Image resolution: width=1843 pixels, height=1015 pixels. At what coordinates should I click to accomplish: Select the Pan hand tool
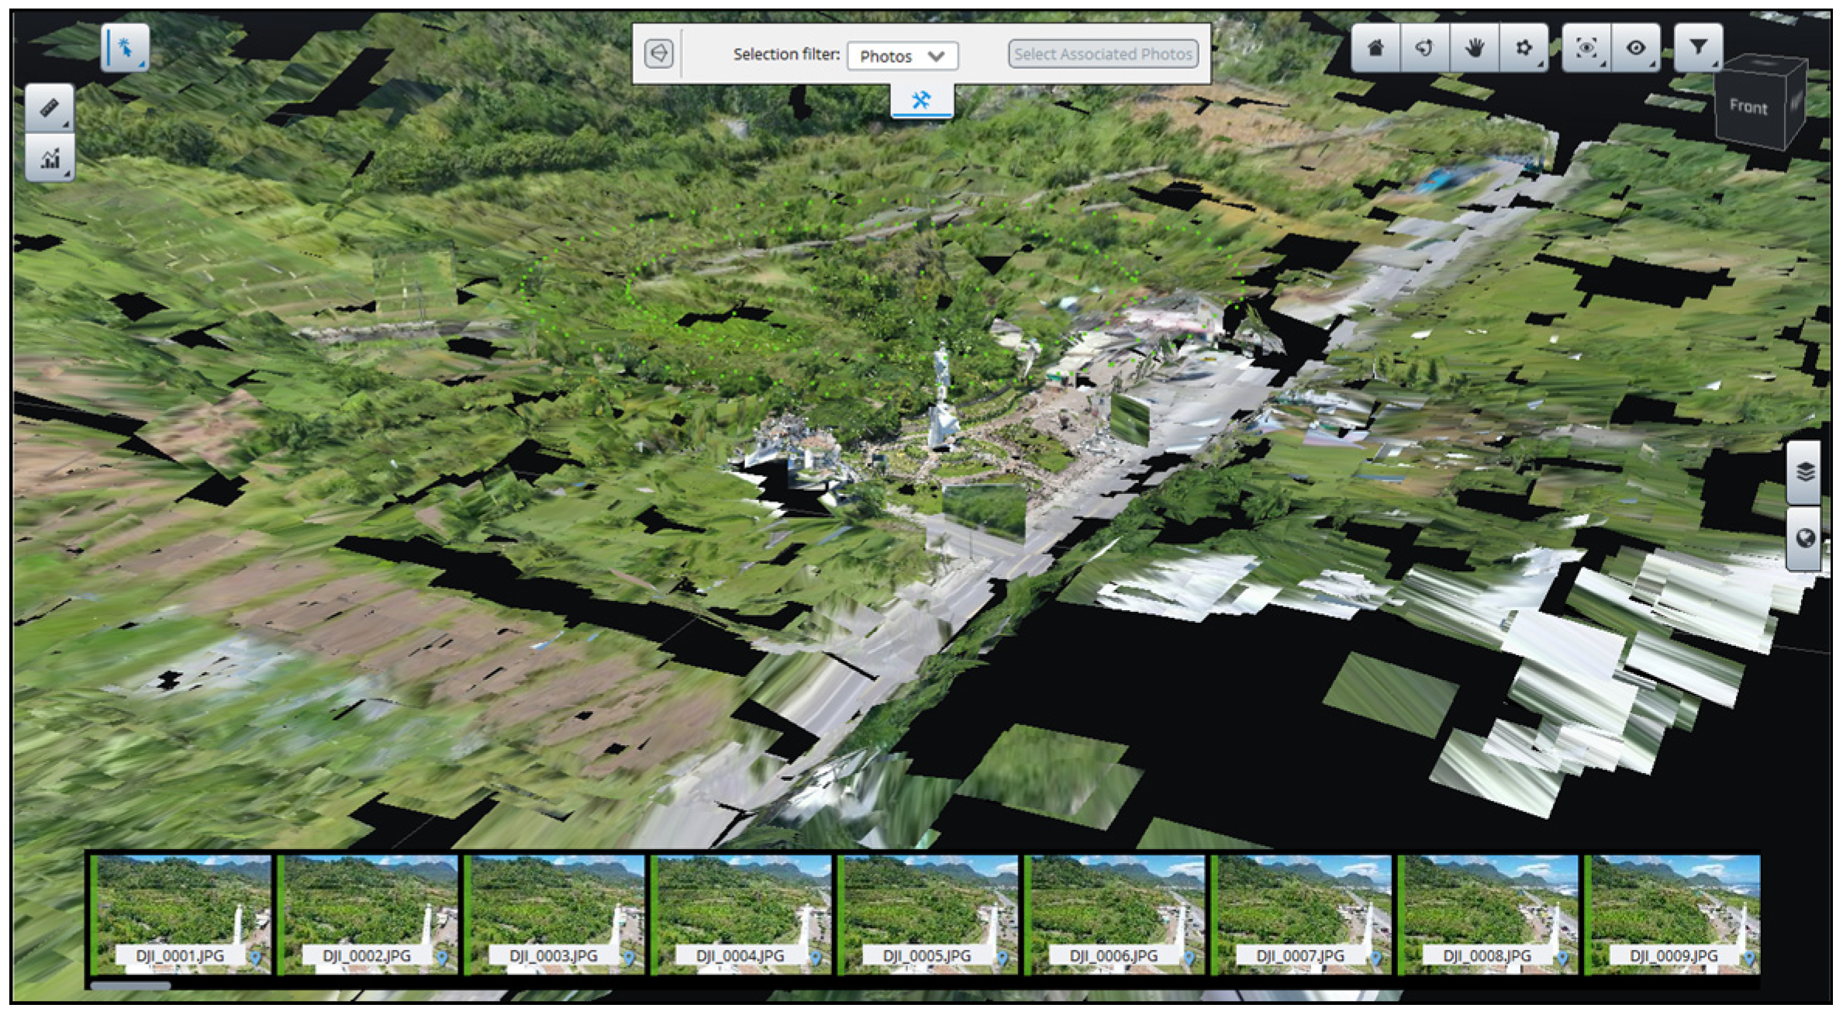pyautogui.click(x=1474, y=49)
